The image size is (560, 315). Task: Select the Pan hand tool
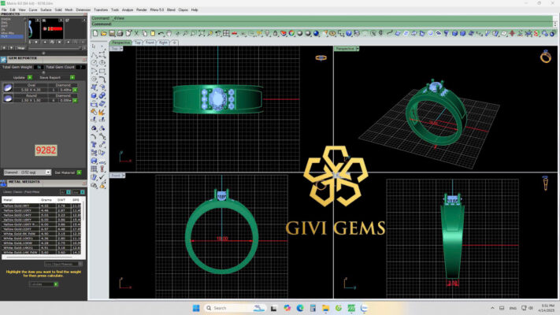[169, 33]
